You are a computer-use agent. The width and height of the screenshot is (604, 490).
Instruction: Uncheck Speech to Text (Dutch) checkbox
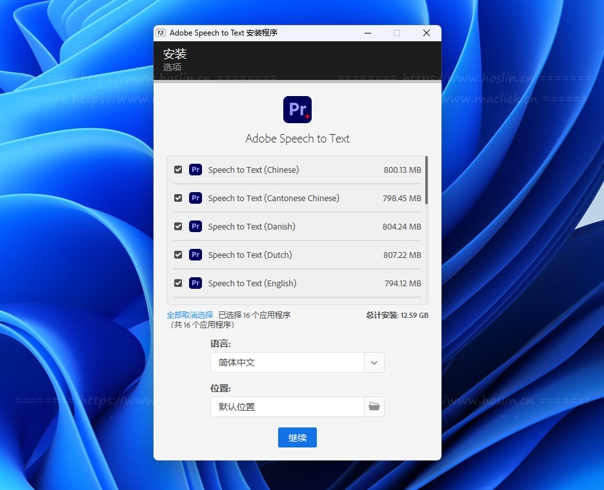(x=178, y=255)
